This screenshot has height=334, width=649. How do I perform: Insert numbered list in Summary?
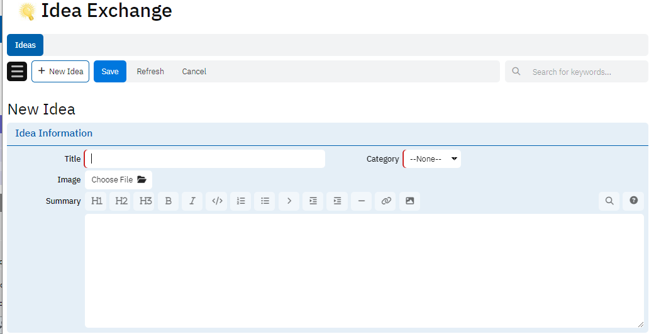click(x=241, y=201)
